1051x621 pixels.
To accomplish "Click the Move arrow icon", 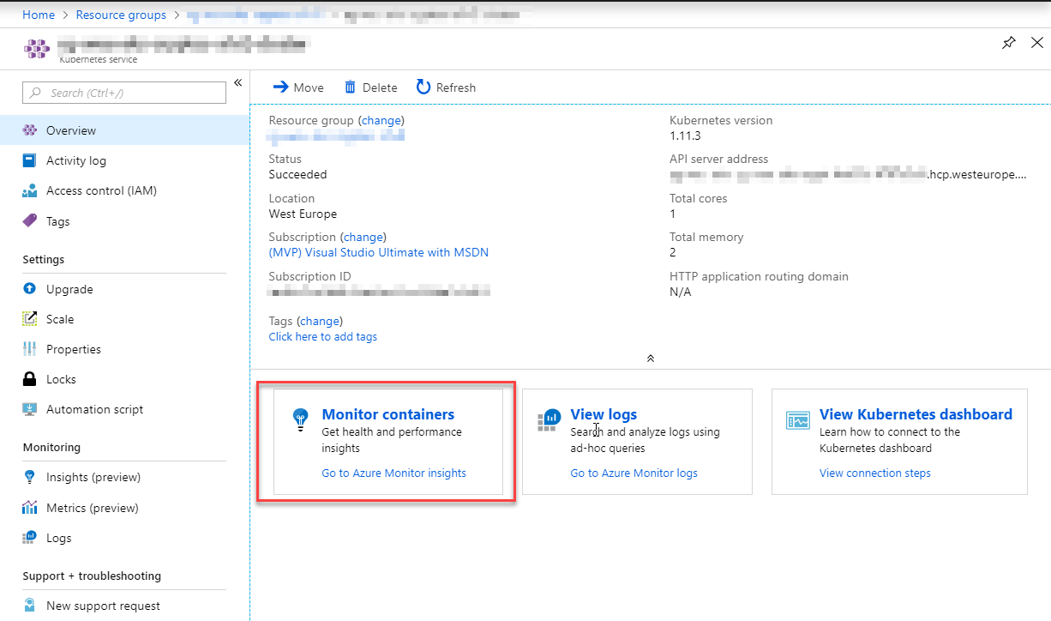I will point(280,87).
